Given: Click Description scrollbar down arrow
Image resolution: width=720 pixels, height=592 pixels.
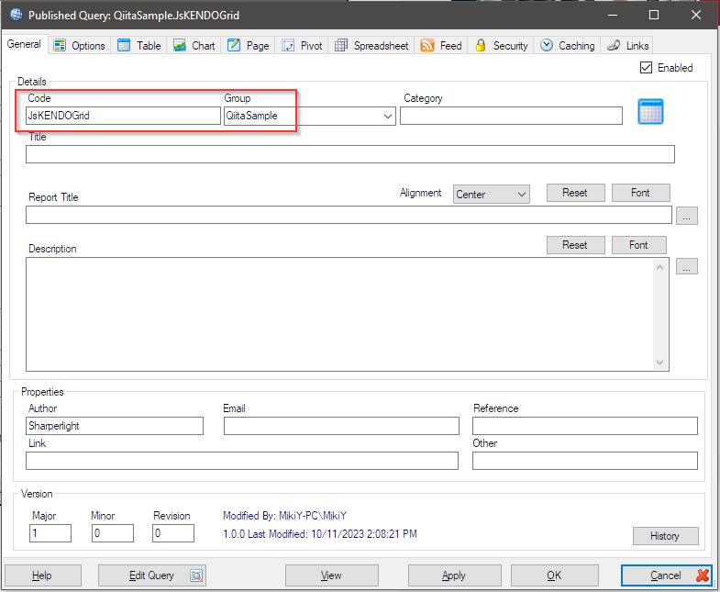Looking at the screenshot, I should (x=659, y=363).
